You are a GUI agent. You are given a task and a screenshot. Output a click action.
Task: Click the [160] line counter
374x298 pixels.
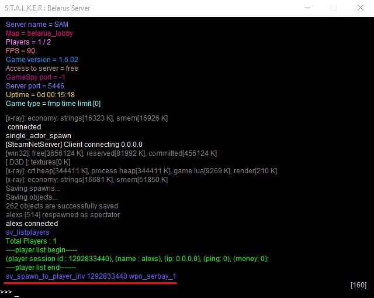(358, 285)
